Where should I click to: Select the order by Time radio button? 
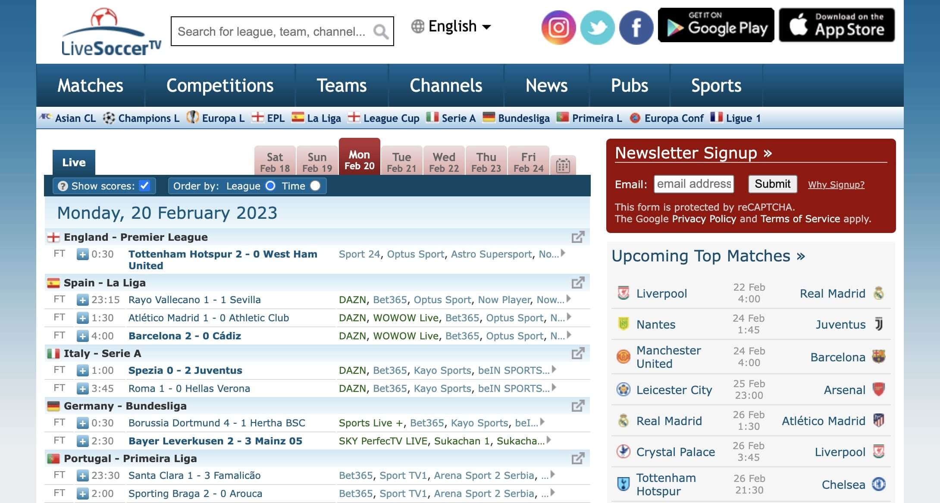coord(315,186)
